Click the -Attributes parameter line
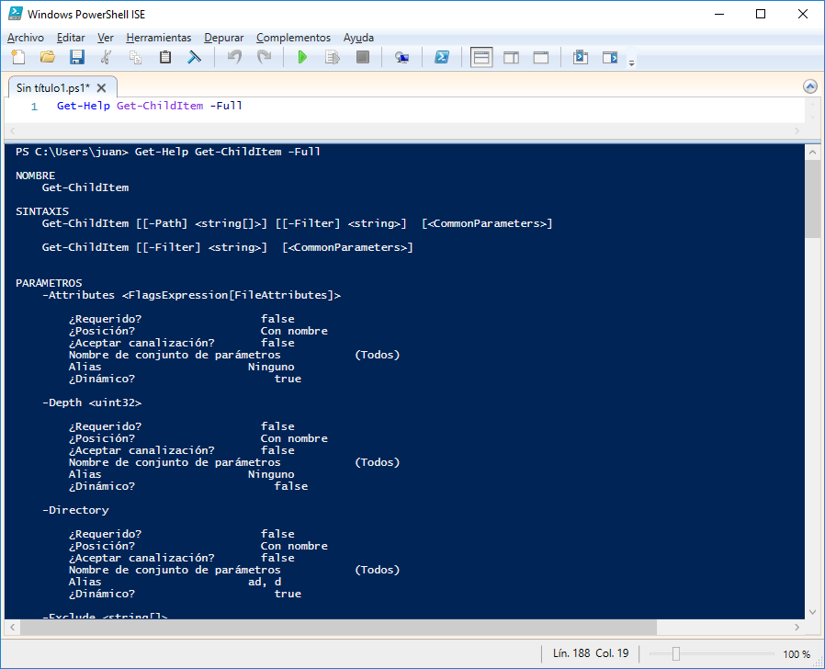 click(191, 295)
